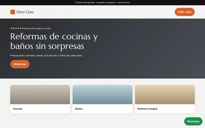
Task: Click the Baños card title
Action: [79, 109]
